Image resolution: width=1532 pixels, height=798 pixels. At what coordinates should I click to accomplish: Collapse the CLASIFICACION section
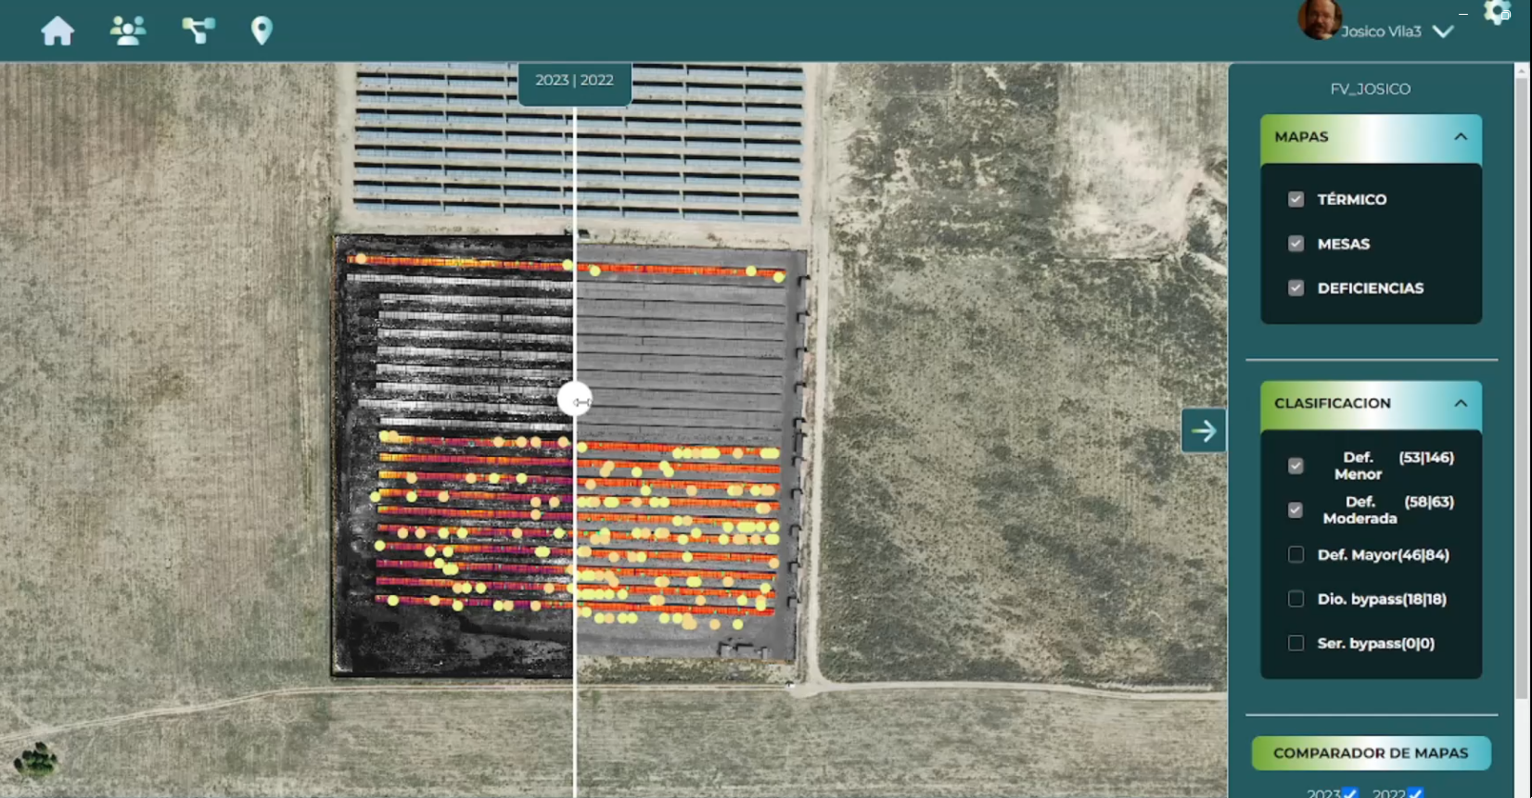[x=1461, y=403]
